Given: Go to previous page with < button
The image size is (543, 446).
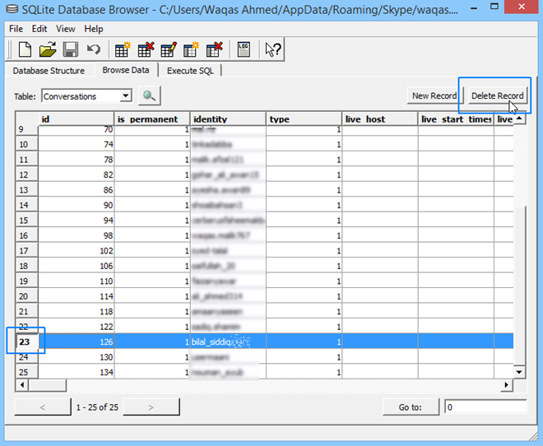Looking at the screenshot, I should 43,407.
